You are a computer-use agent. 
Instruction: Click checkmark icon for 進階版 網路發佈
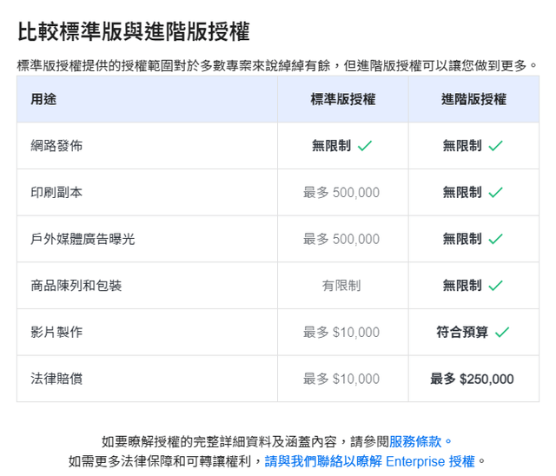tap(495, 146)
